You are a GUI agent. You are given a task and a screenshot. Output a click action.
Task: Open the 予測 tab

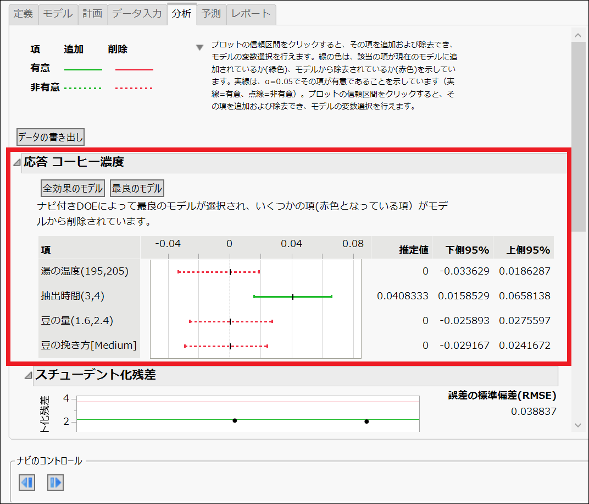click(x=211, y=14)
